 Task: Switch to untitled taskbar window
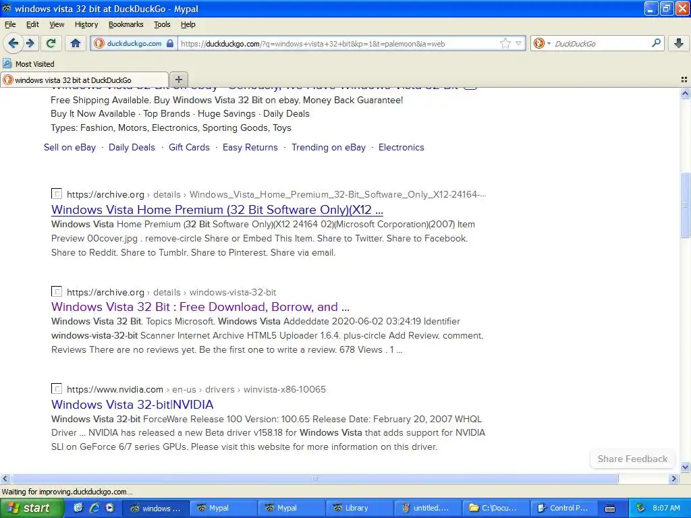[x=428, y=509]
